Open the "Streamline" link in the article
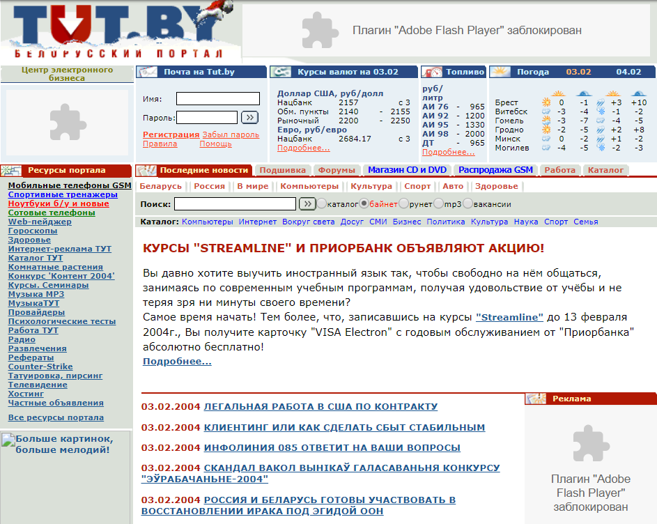The width and height of the screenshot is (657, 524). (509, 317)
